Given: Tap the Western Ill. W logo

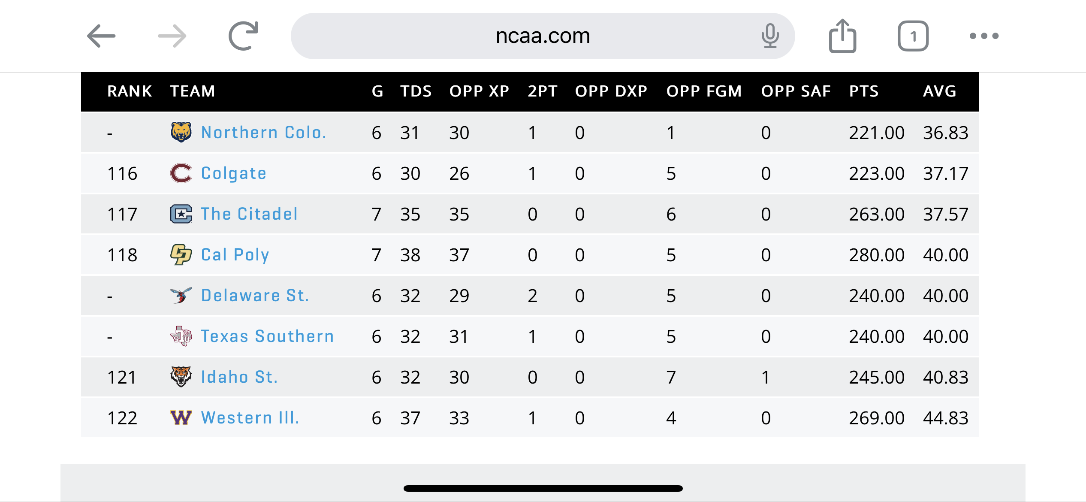Looking at the screenshot, I should 181,417.
